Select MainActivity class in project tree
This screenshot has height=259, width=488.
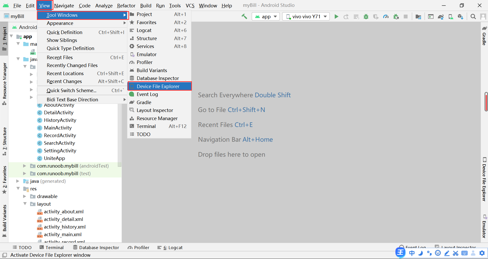point(58,128)
